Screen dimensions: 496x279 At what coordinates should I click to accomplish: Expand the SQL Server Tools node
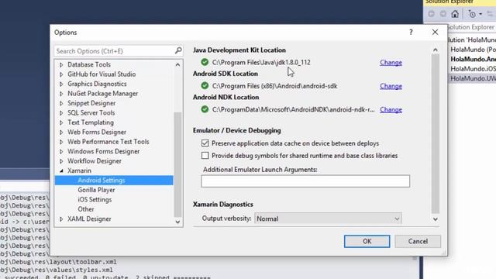pos(61,113)
